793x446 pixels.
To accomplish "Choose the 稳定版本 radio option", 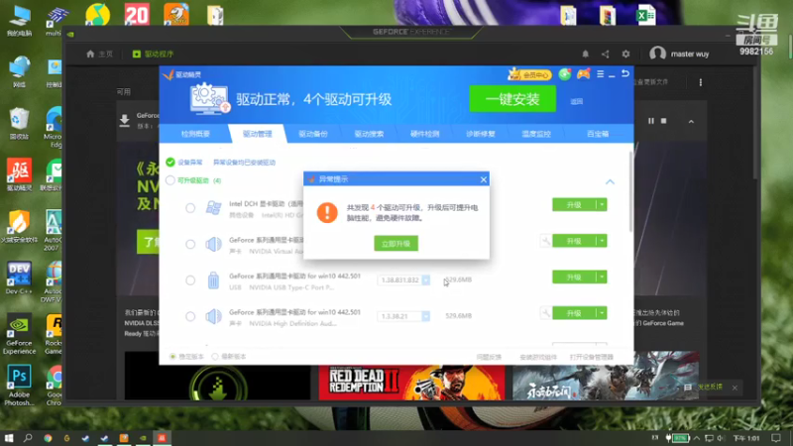I will pyautogui.click(x=172, y=357).
